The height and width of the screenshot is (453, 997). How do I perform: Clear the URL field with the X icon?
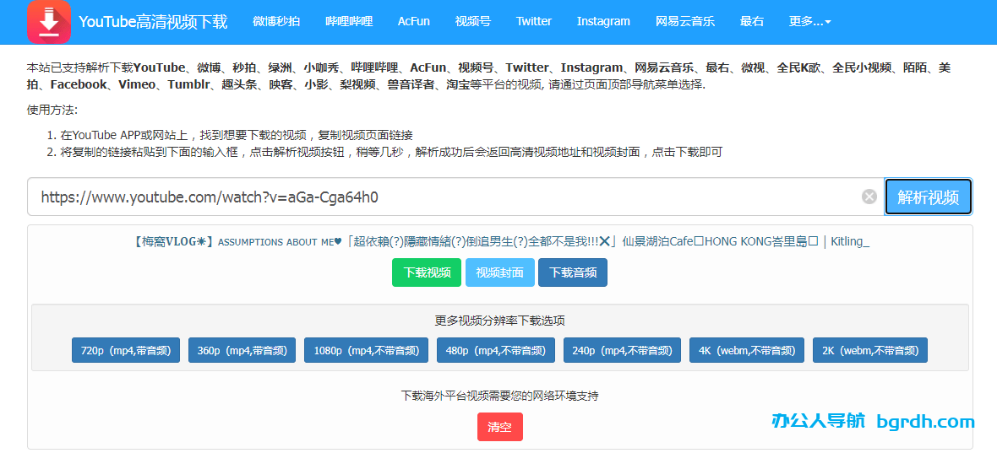click(869, 197)
